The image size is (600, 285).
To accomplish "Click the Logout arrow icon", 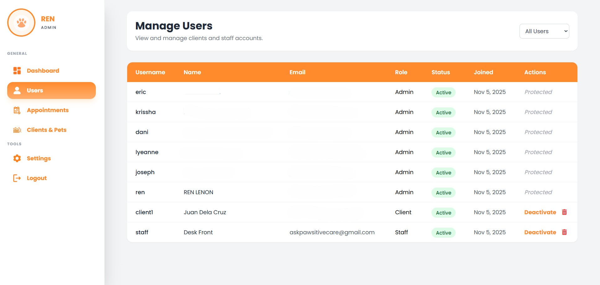I will pyautogui.click(x=17, y=178).
